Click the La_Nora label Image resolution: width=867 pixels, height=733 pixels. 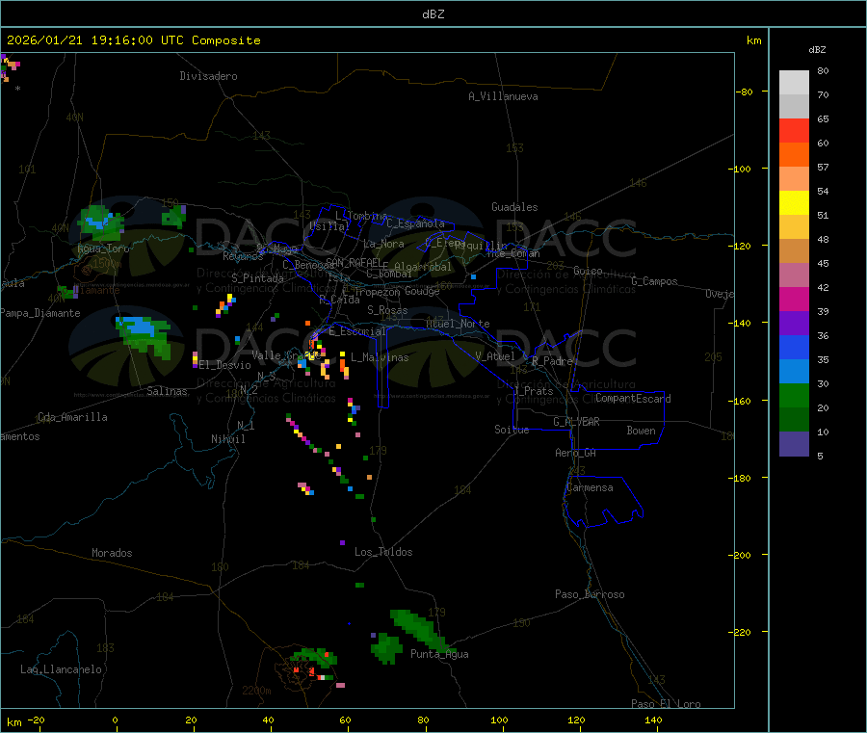click(383, 244)
